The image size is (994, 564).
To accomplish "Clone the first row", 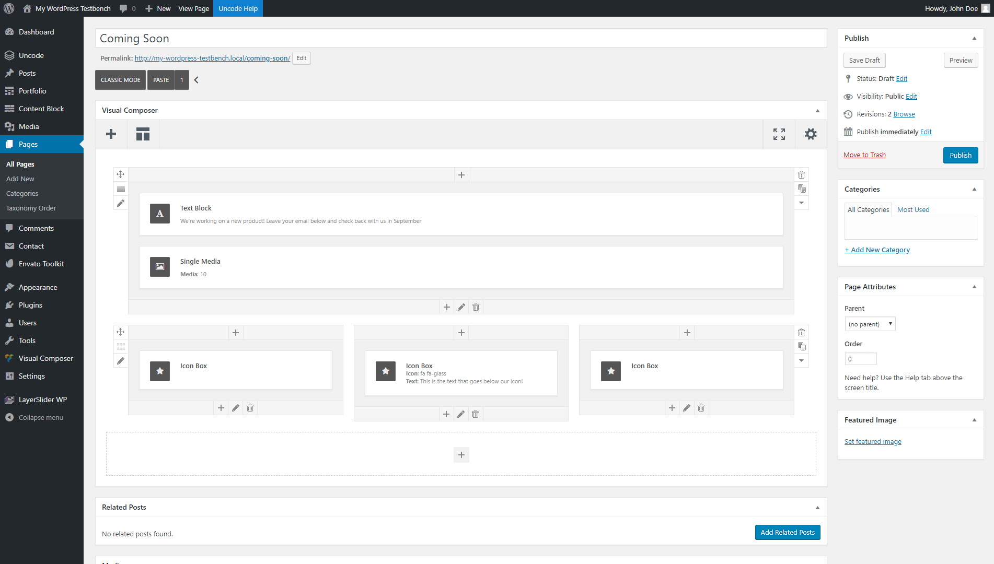I will 801,189.
